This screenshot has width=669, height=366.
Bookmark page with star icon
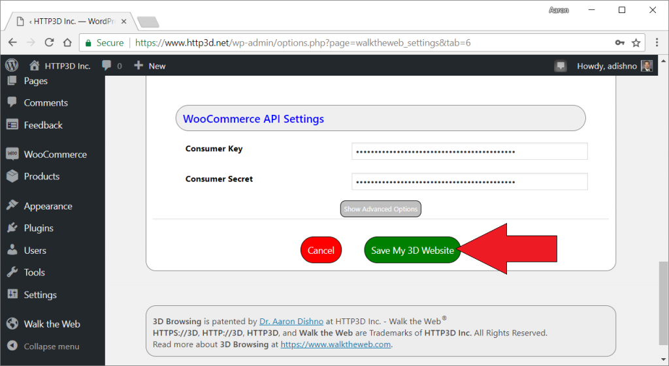coord(636,42)
